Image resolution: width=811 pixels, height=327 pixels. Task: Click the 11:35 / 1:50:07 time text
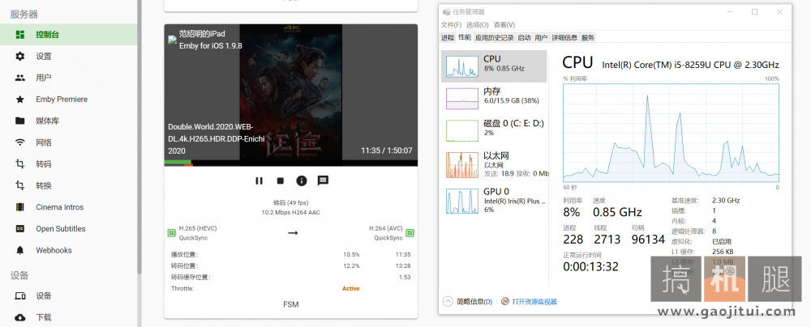(386, 151)
